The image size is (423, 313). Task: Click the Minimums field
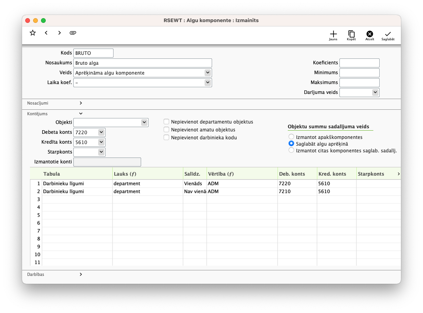click(x=360, y=73)
